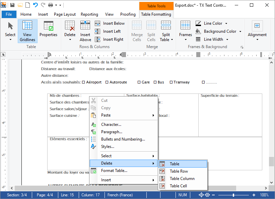Click the Save icon in the quick access toolbar
Screen dimensions: 275x199
point(12,5)
